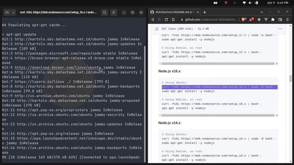This screenshot has height=165, width=294.
Task: Click setup_16.x Debian curl command
Action: pyautogui.click(x=212, y=104)
